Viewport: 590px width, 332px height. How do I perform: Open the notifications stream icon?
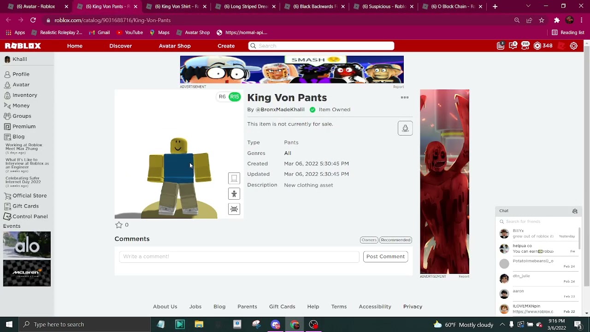(501, 46)
